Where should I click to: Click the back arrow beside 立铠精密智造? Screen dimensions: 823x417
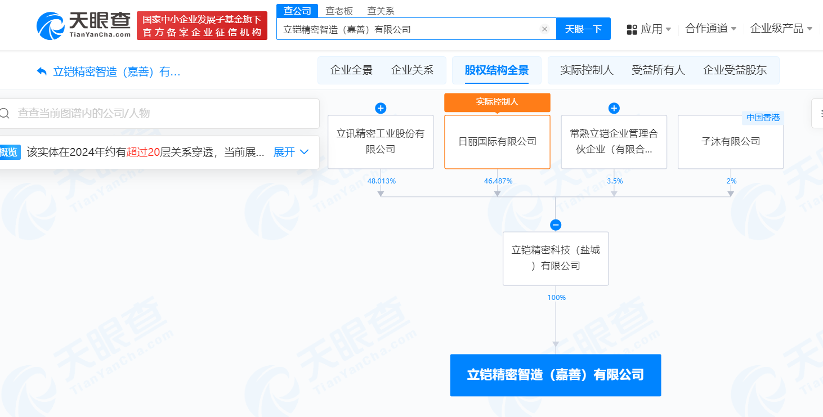coord(41,71)
